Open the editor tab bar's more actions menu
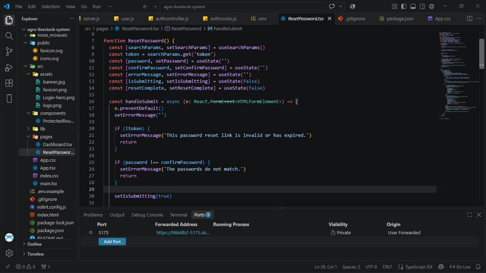The width and height of the screenshot is (486, 273). pyautogui.click(x=479, y=19)
